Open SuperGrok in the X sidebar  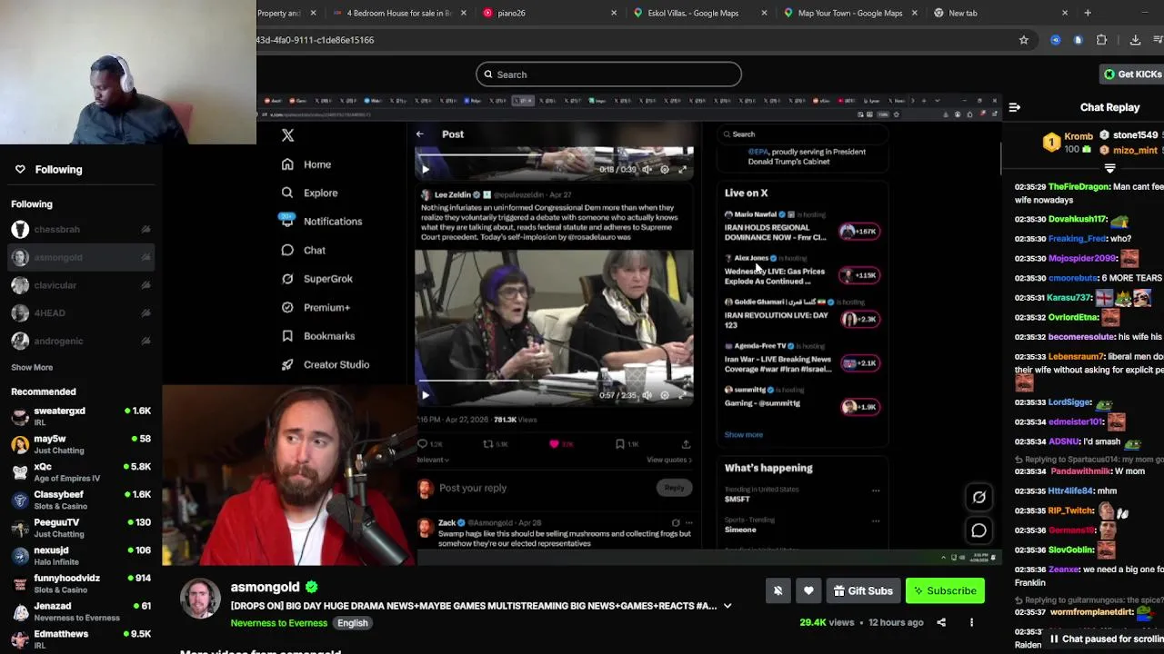(316, 279)
